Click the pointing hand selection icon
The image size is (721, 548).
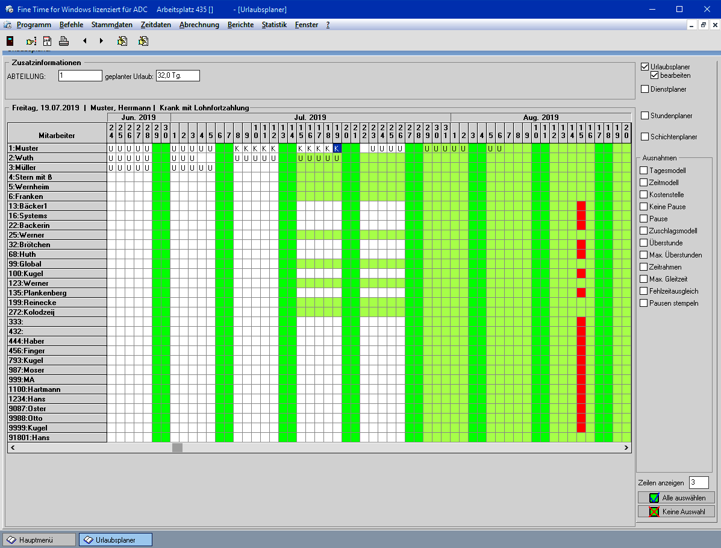pos(31,41)
